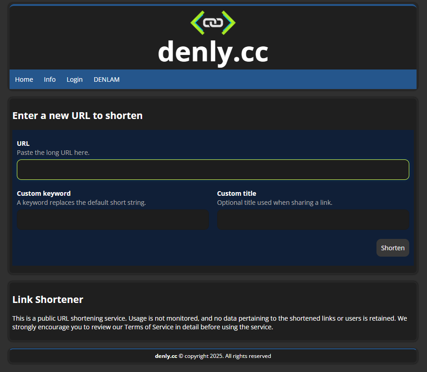Open the DENLAM navigation item
This screenshot has width=427, height=372.
[107, 79]
